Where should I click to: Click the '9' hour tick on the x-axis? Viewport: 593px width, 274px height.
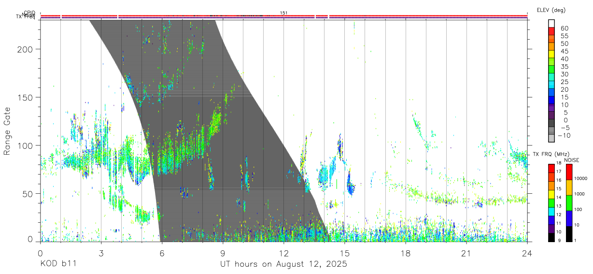[223, 253]
